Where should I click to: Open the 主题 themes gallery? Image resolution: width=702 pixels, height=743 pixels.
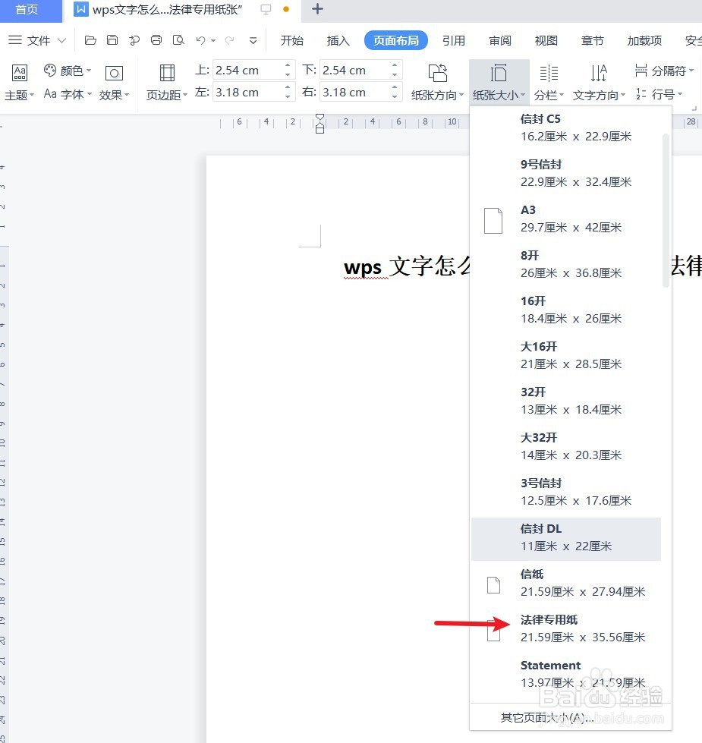20,83
